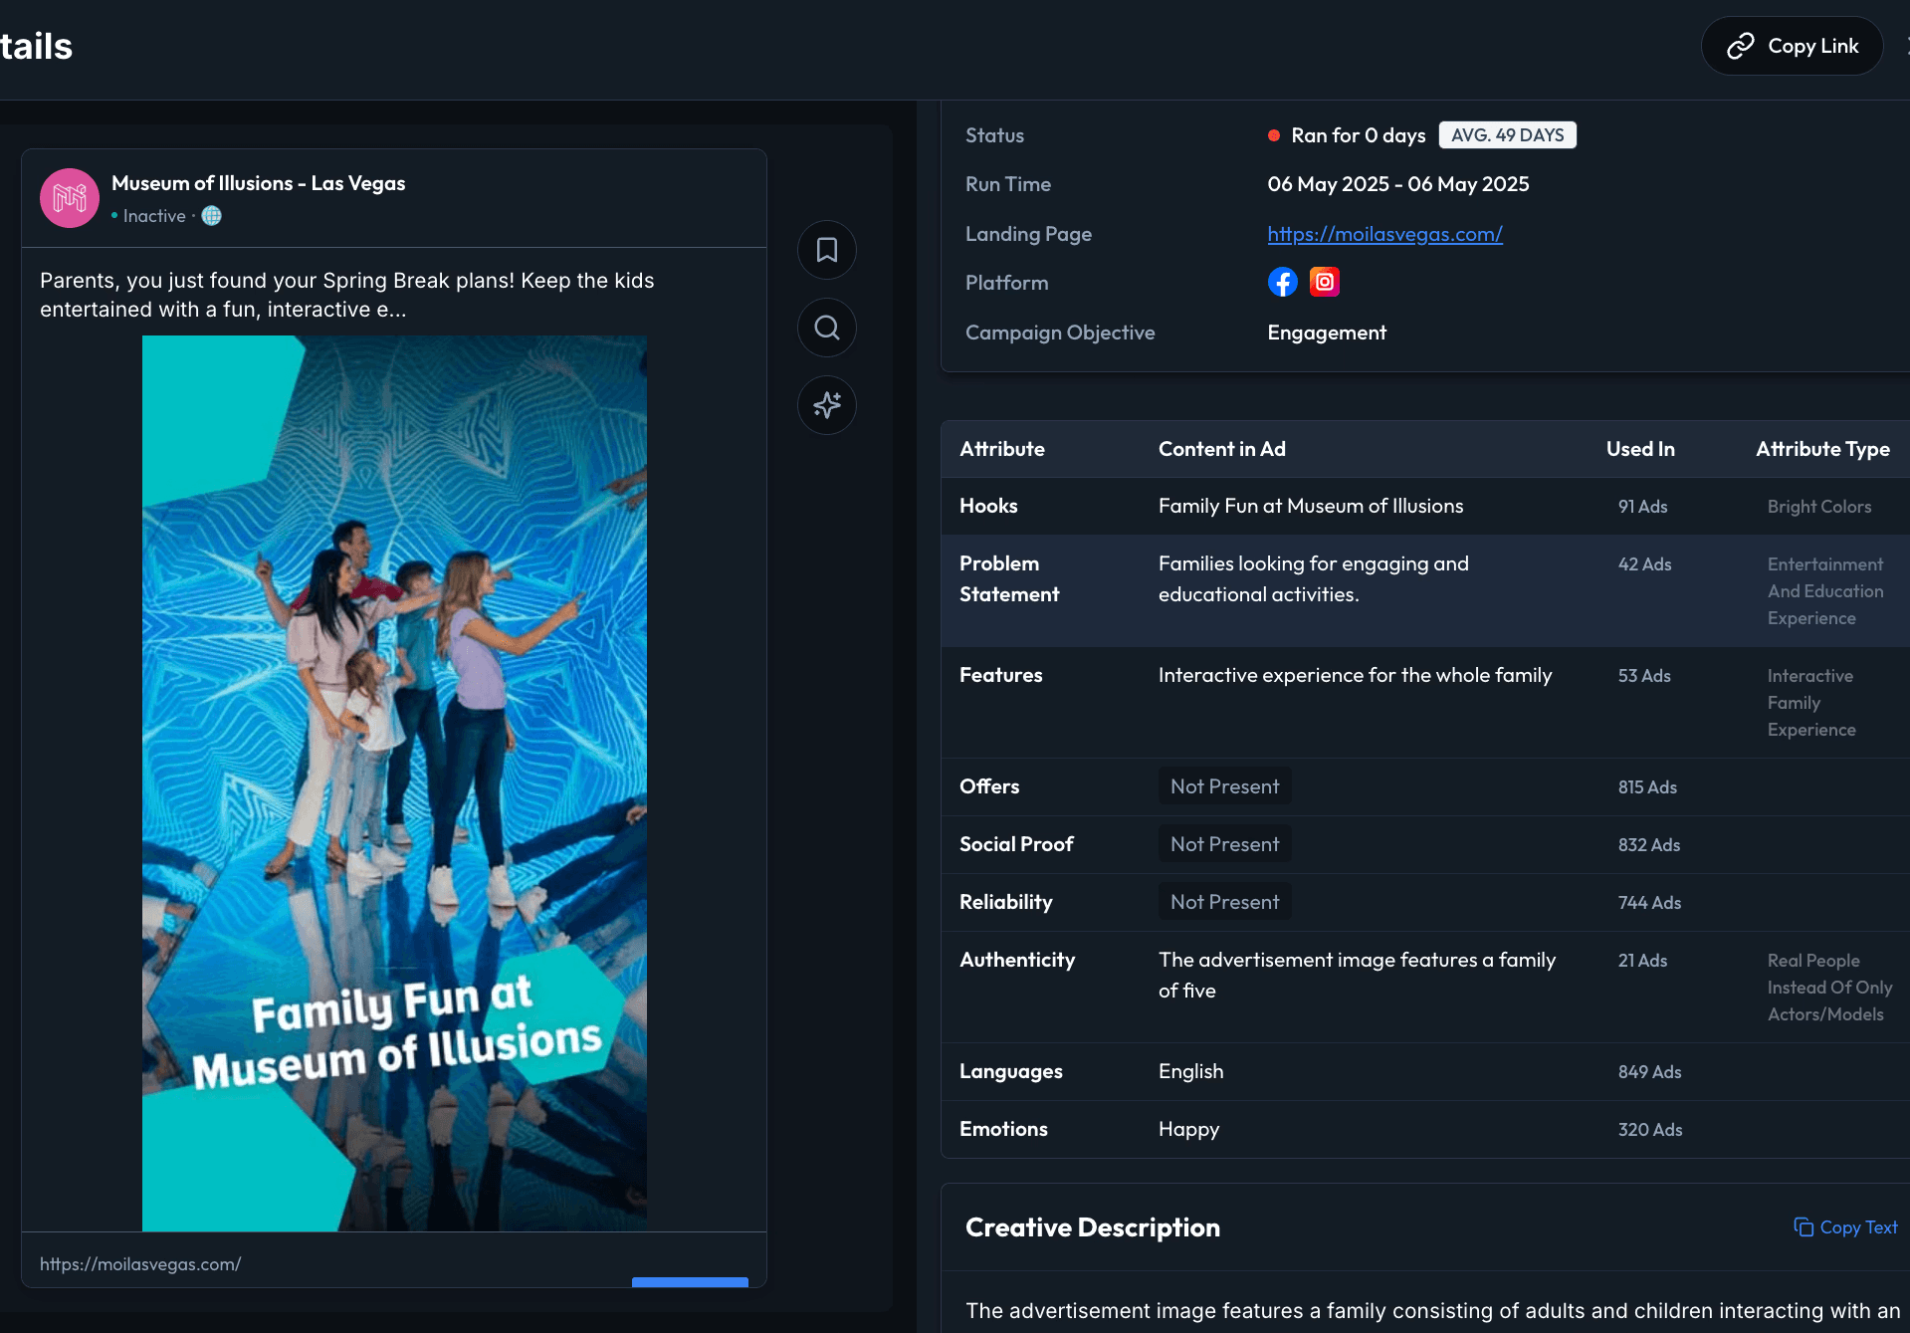The image size is (1910, 1333).
Task: Bookmark this ad with the save icon
Action: coord(826,250)
